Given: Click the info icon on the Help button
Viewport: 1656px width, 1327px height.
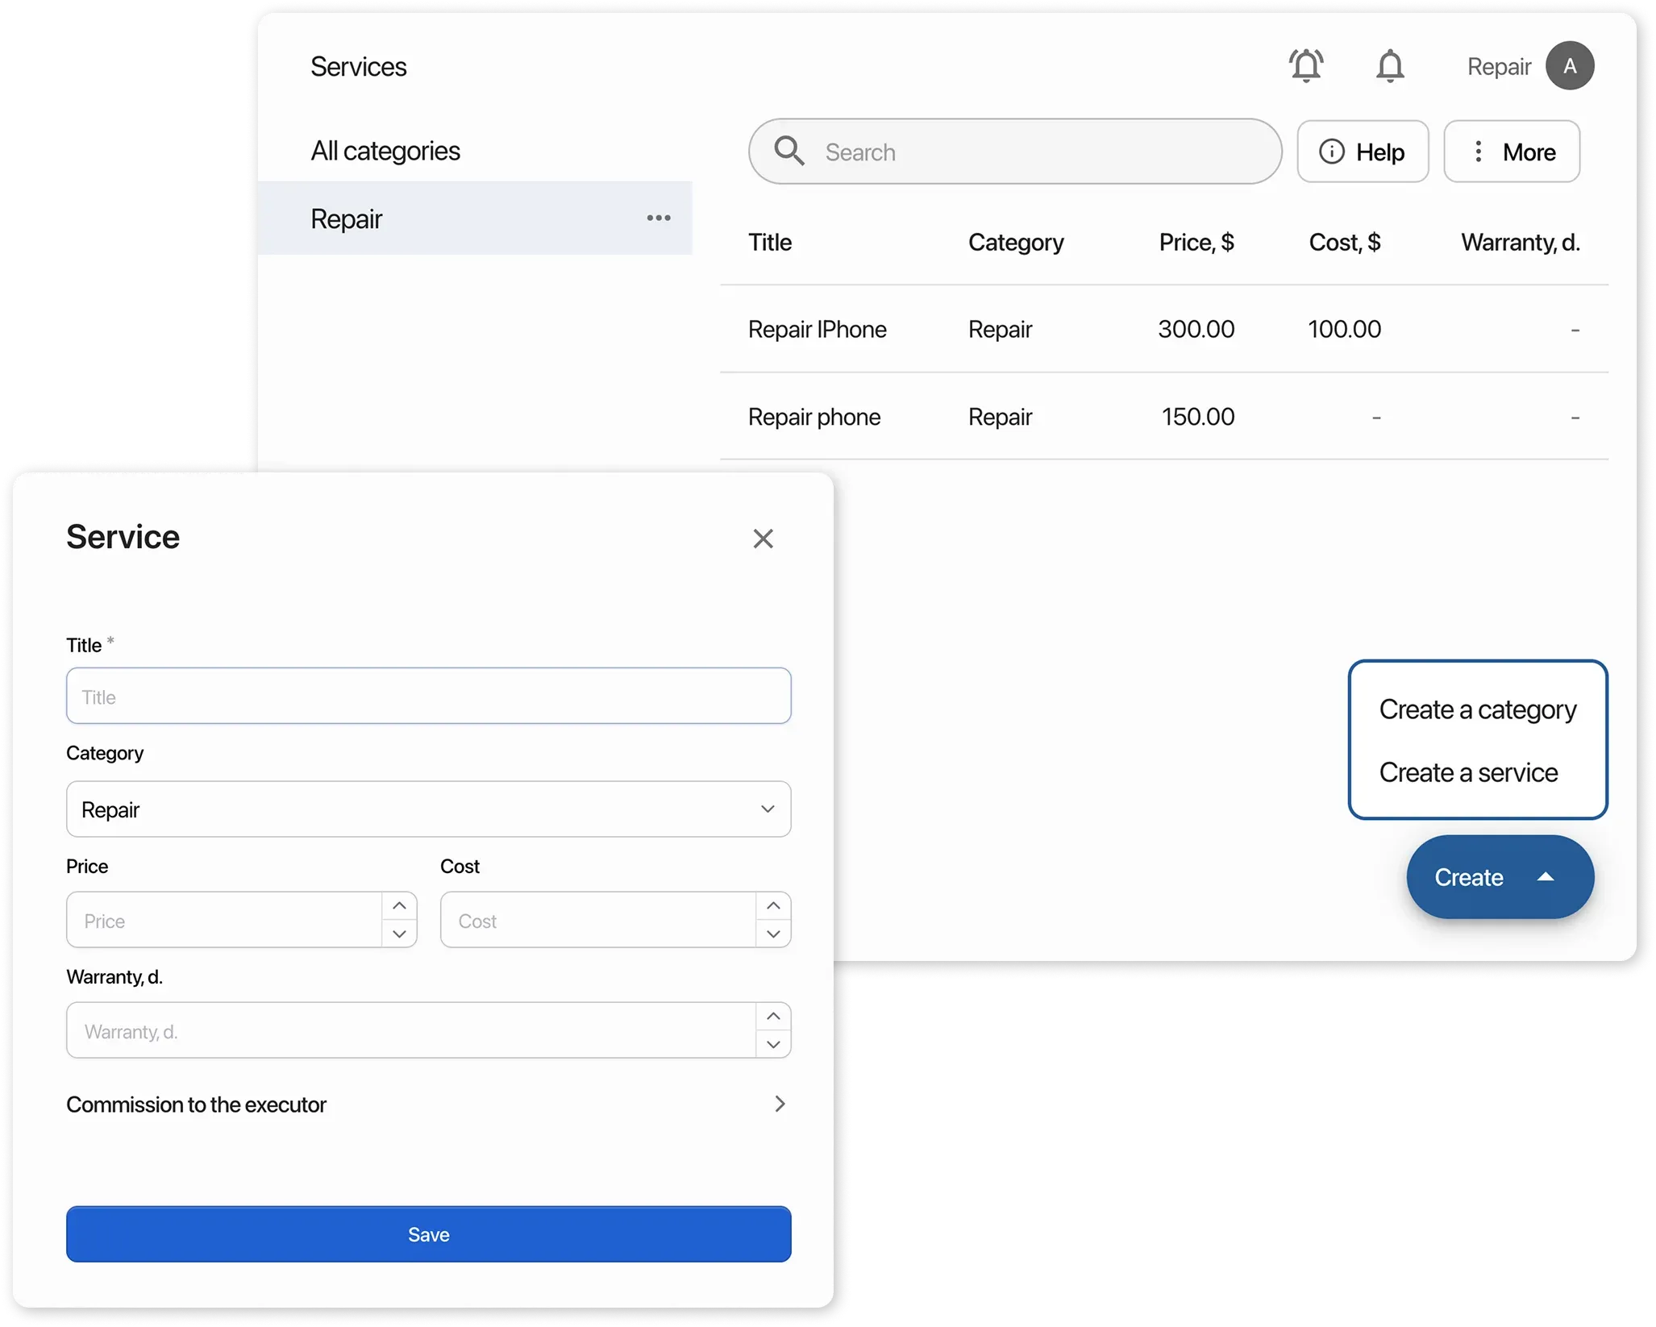Looking at the screenshot, I should click(x=1332, y=152).
